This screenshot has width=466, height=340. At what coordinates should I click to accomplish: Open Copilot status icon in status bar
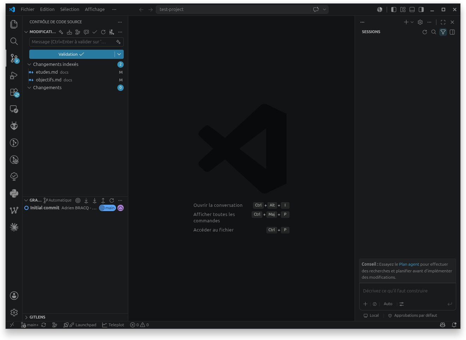(x=443, y=325)
